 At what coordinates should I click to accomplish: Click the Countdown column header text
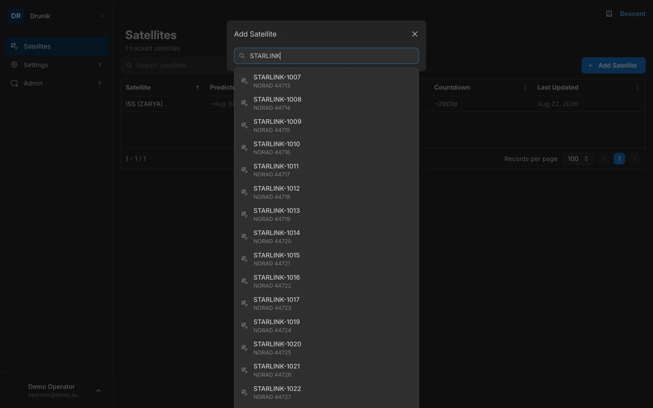(452, 87)
